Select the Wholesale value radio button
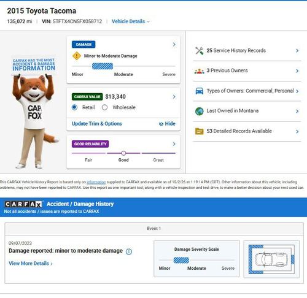This screenshot has width=307, height=298. point(104,107)
